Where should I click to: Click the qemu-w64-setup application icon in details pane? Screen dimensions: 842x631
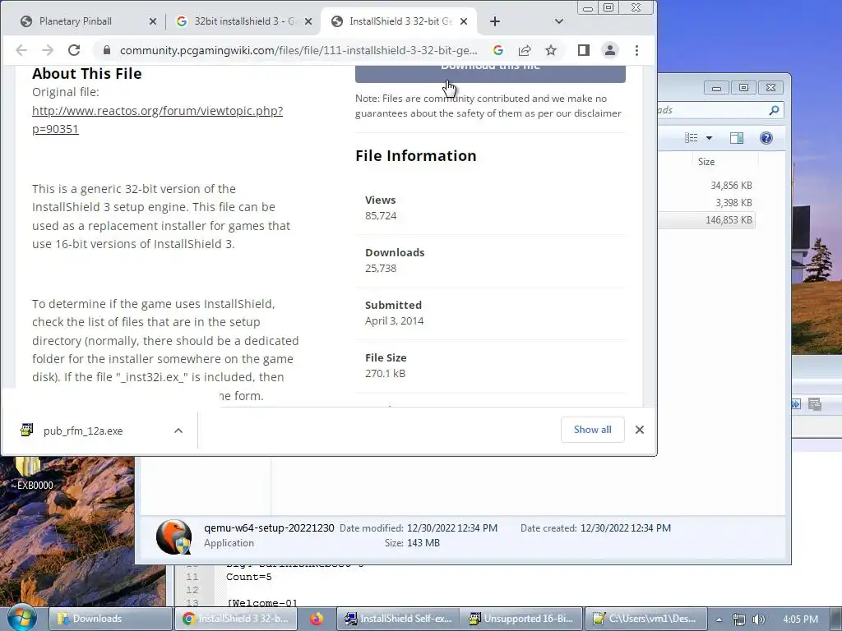click(x=173, y=537)
